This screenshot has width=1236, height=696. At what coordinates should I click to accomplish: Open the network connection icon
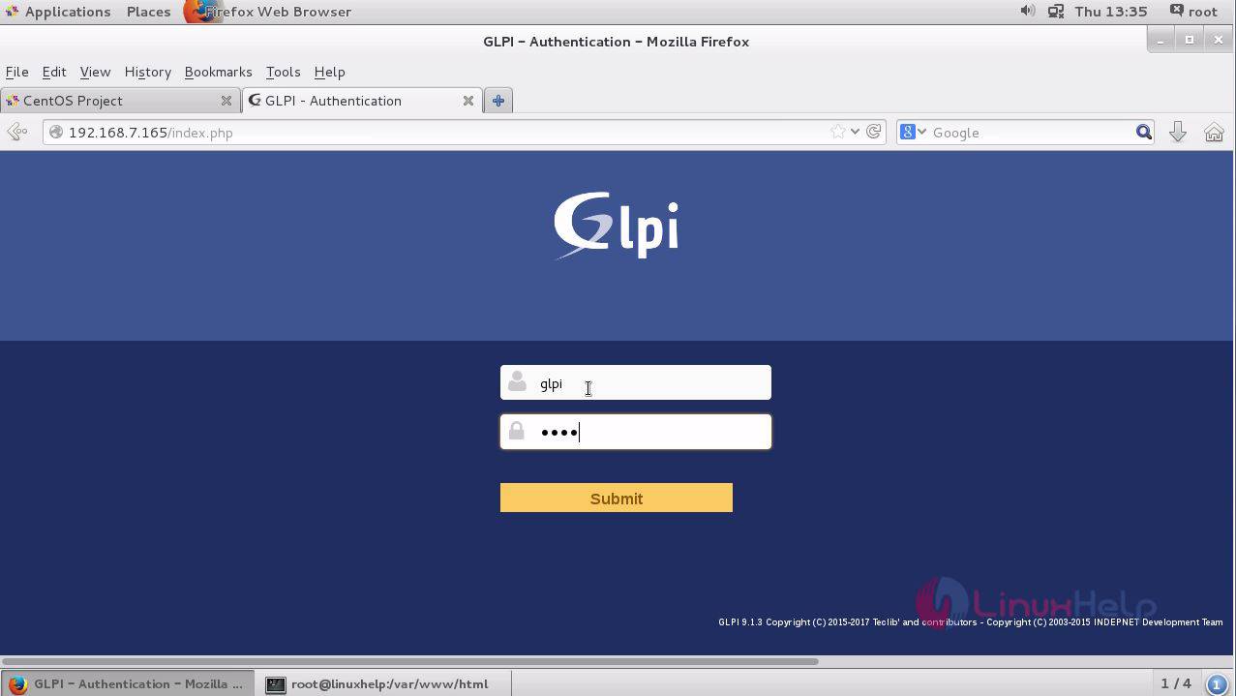click(1056, 12)
